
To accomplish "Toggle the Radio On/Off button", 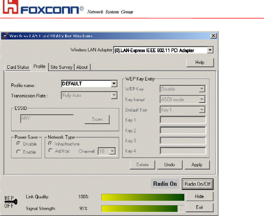I will tap(198, 184).
